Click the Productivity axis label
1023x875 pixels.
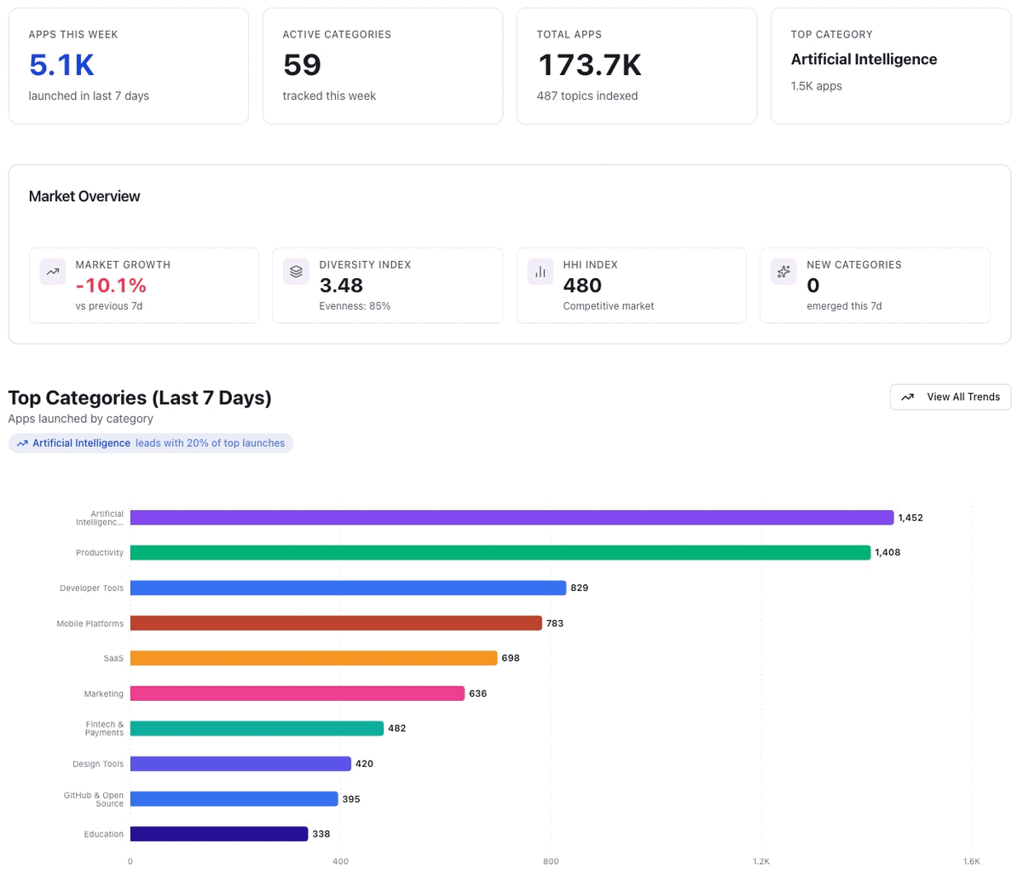click(x=100, y=553)
